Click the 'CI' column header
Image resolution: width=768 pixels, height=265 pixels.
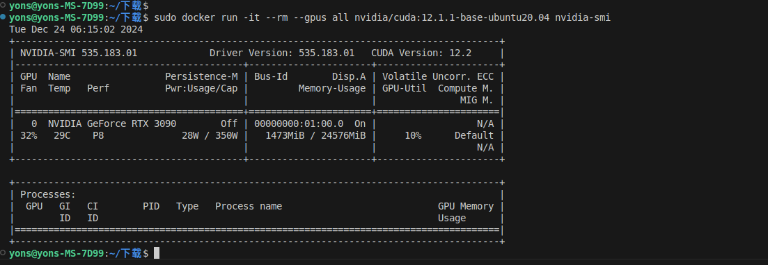pyautogui.click(x=93, y=206)
